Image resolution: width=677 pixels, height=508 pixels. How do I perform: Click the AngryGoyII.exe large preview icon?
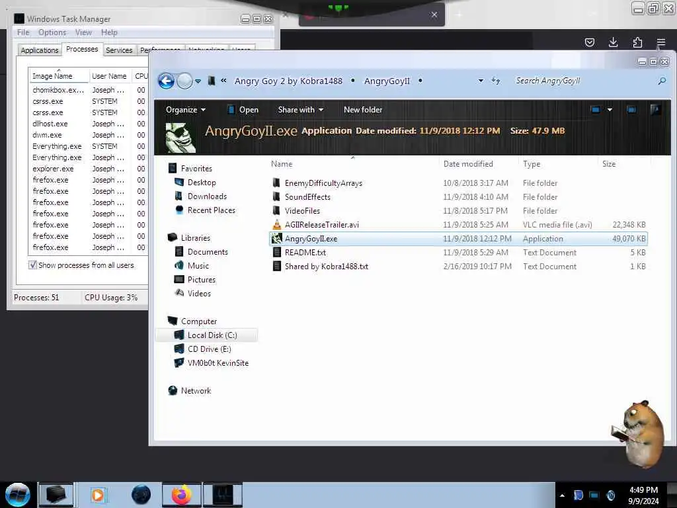pyautogui.click(x=180, y=138)
